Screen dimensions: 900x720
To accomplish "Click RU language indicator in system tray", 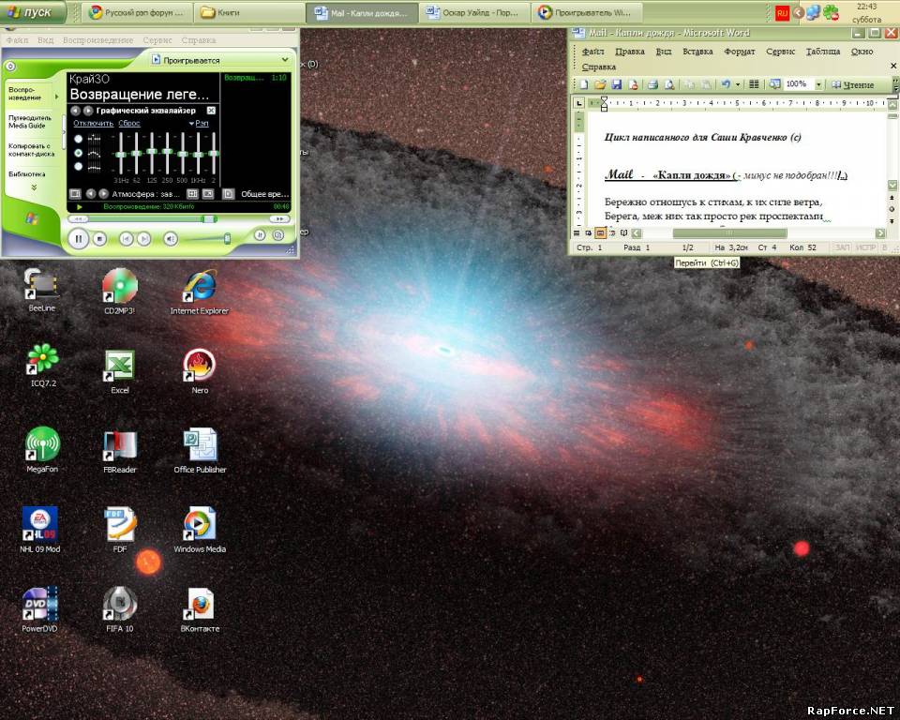I will [x=782, y=12].
